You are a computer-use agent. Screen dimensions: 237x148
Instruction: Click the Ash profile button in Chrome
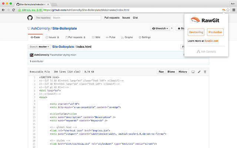[233, 4]
